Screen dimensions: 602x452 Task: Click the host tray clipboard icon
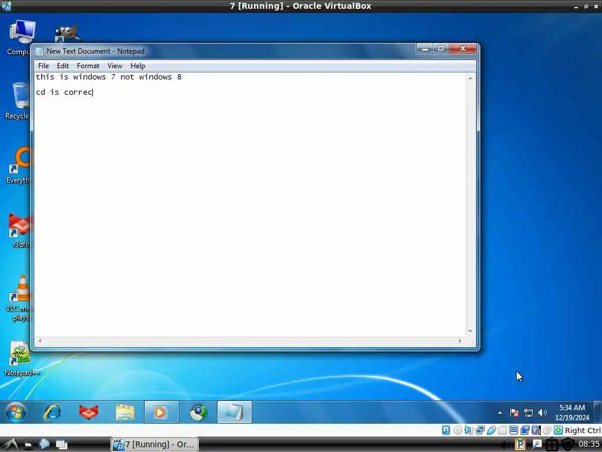pos(552,444)
